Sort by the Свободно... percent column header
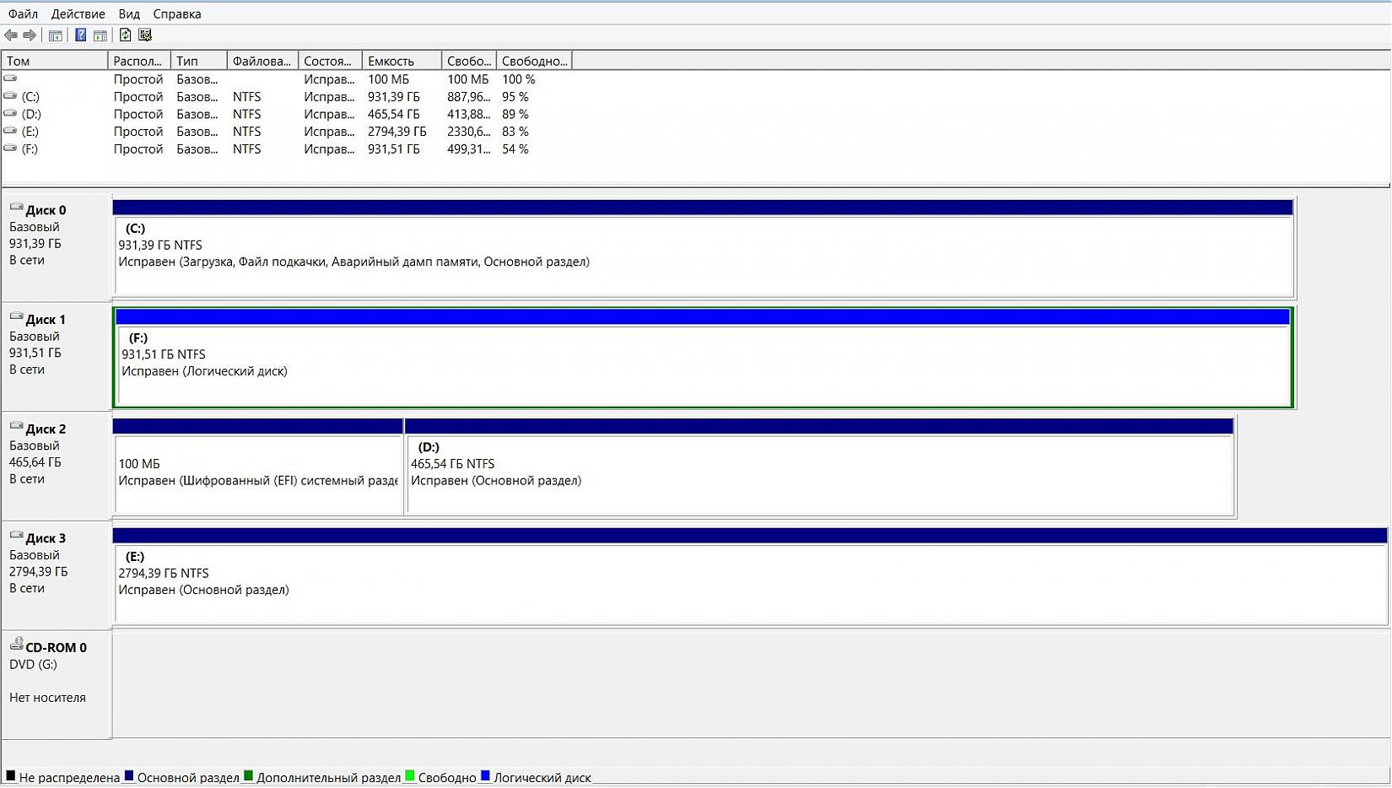The width and height of the screenshot is (1392, 788). (x=534, y=61)
